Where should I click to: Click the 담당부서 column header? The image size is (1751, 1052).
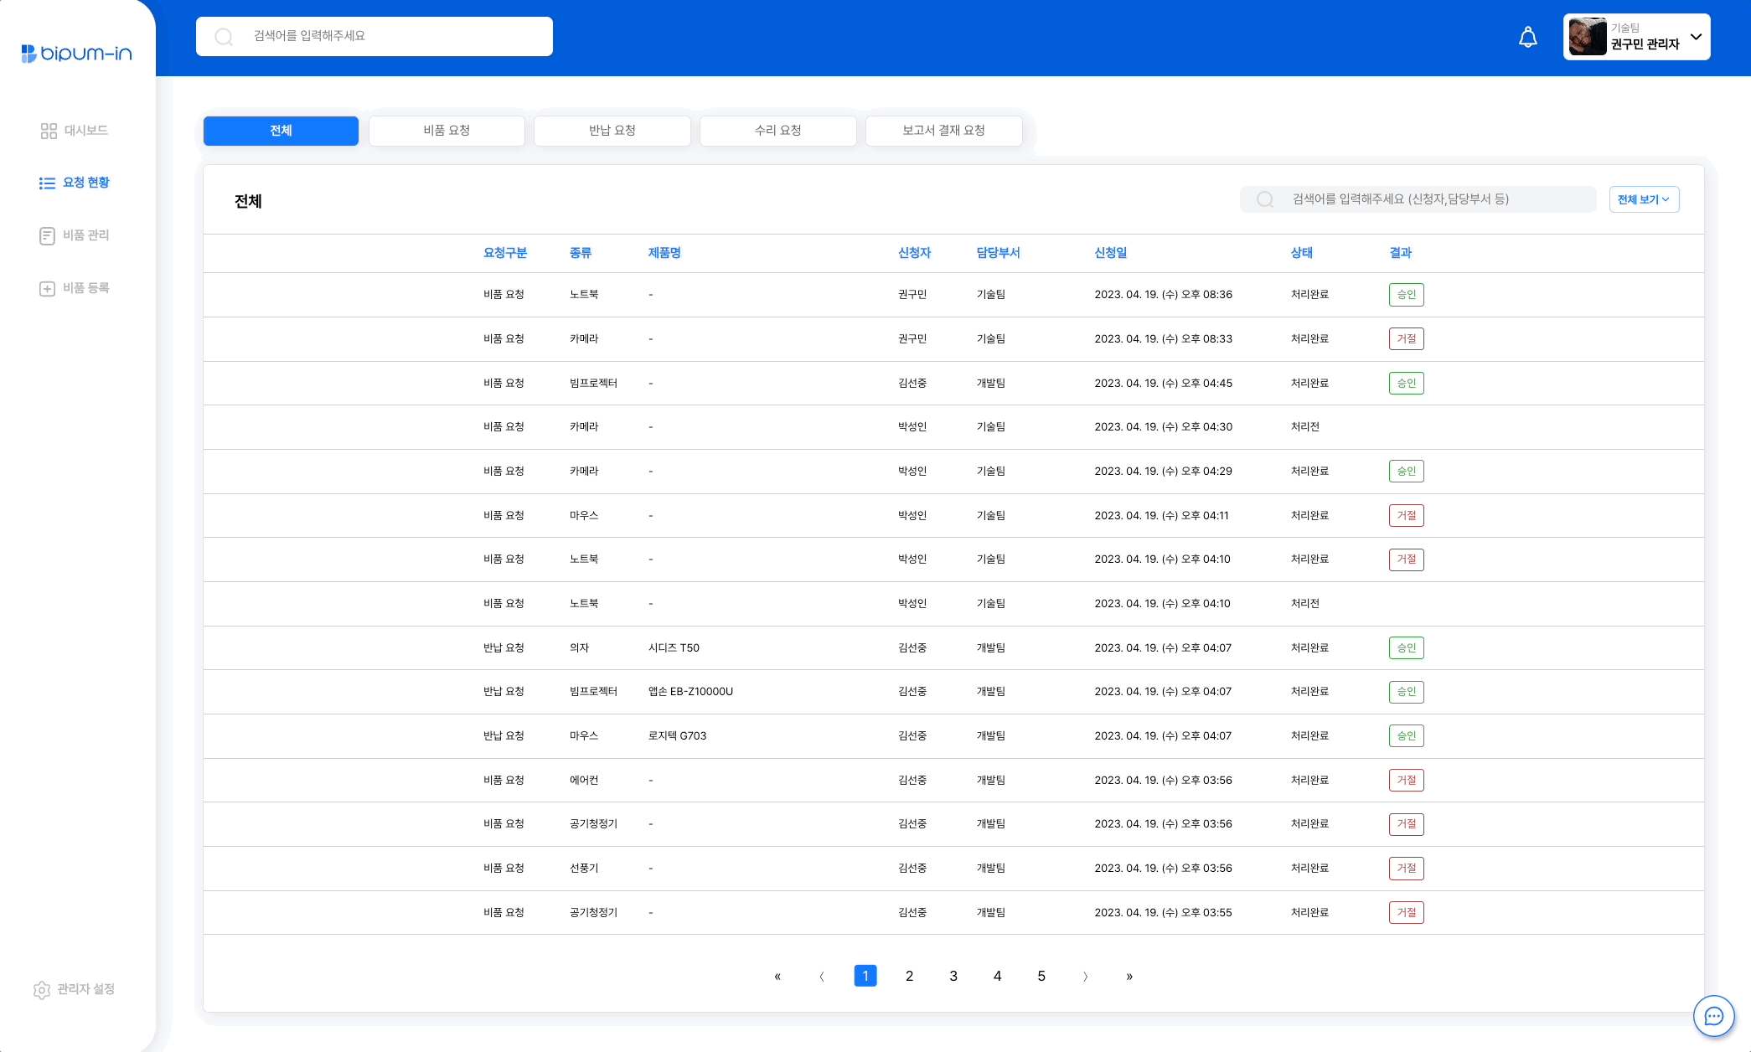click(998, 253)
